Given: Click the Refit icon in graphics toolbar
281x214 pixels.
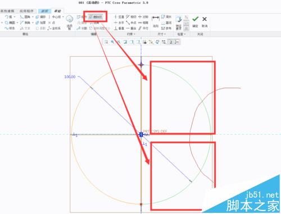Looking at the screenshot, I should click(x=106, y=42).
